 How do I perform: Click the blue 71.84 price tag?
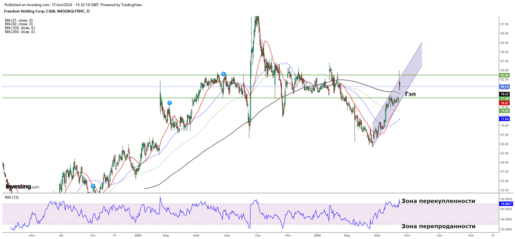504,119
